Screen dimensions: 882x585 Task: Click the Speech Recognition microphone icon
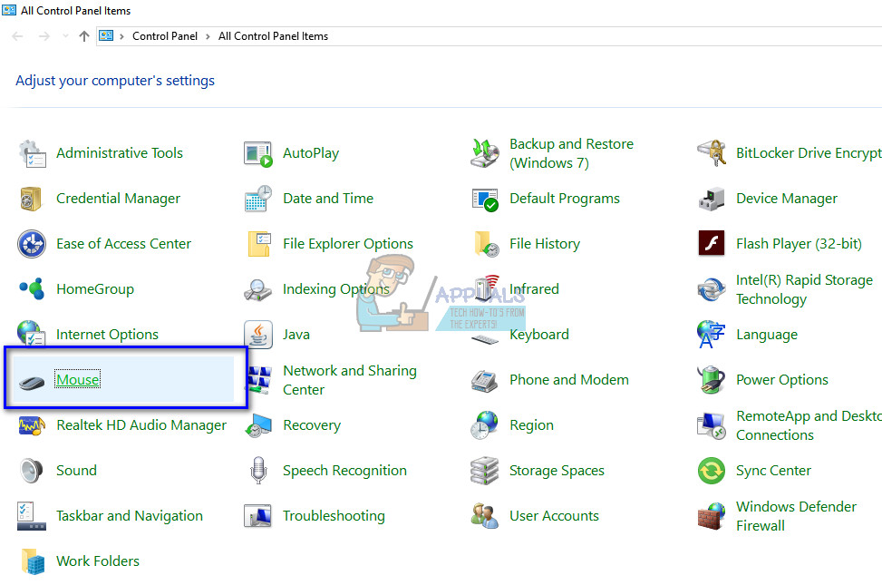click(258, 471)
